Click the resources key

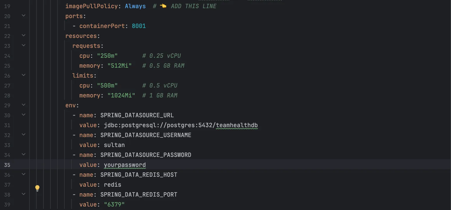click(81, 36)
